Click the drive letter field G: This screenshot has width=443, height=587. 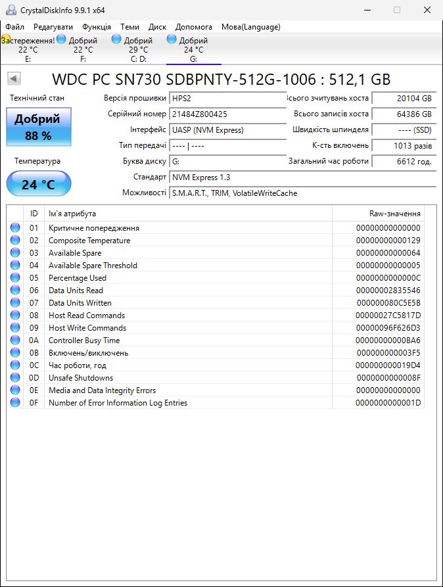[227, 161]
